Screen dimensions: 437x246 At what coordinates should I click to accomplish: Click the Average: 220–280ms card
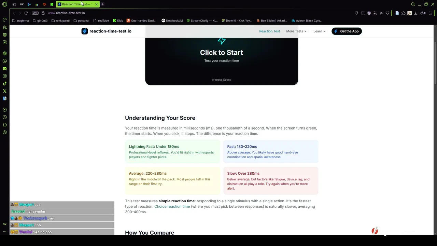[172, 181]
